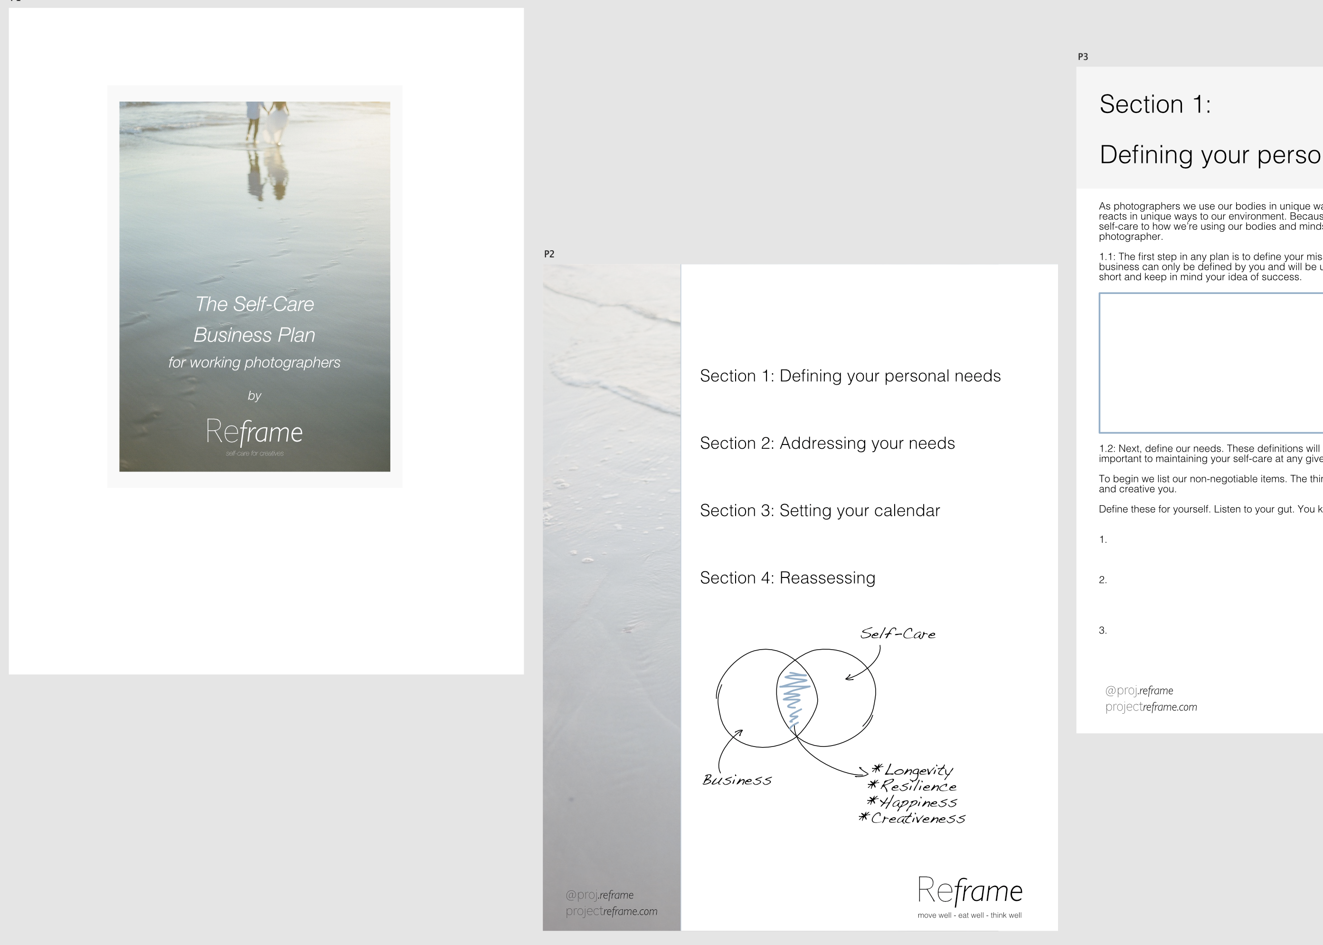Select paragraph starting '1.1: The first step'
1323x945 pixels.
1211,266
